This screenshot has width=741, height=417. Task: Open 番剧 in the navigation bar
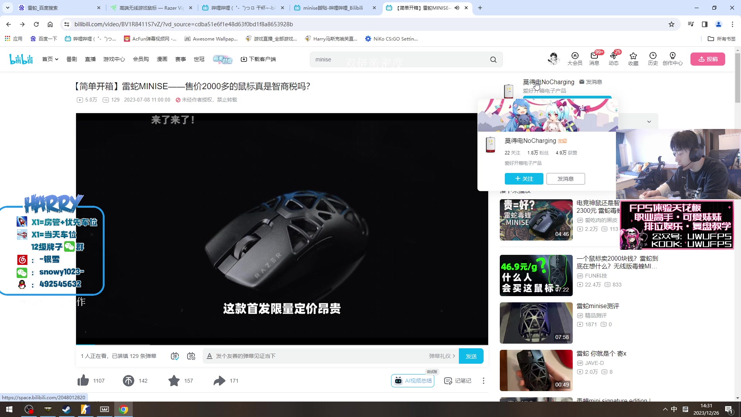coord(72,59)
